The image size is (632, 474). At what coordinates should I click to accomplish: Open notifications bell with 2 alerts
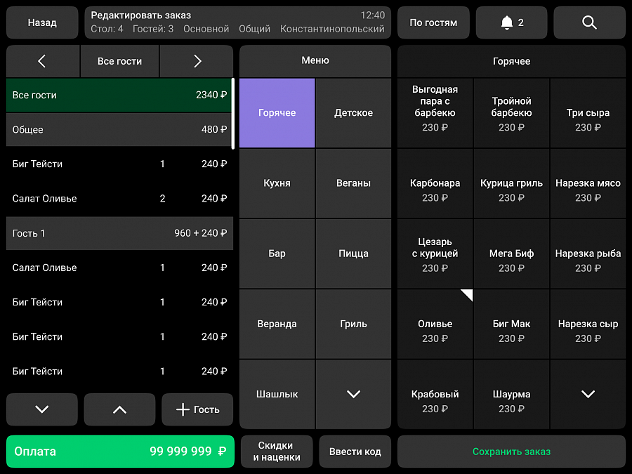tap(511, 22)
